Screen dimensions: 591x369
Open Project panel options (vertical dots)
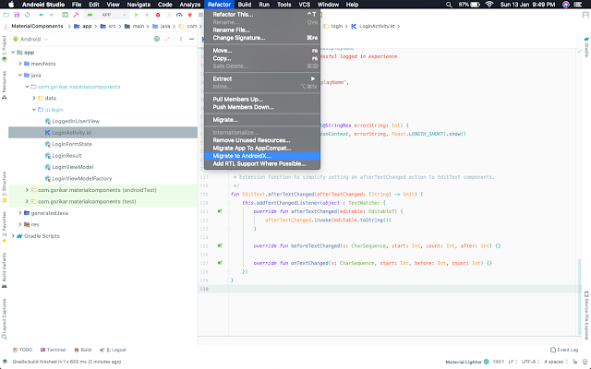tap(181, 39)
